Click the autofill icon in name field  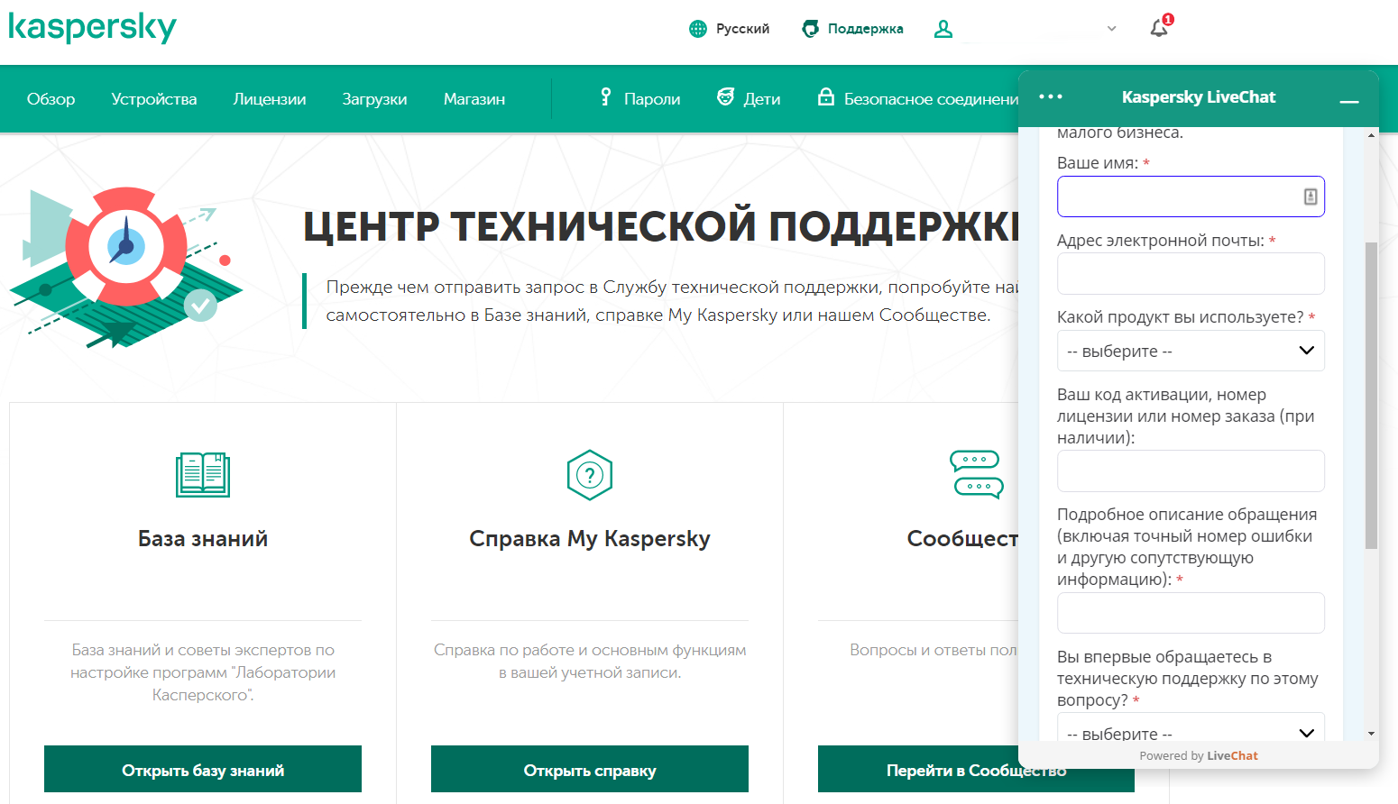[x=1311, y=196]
